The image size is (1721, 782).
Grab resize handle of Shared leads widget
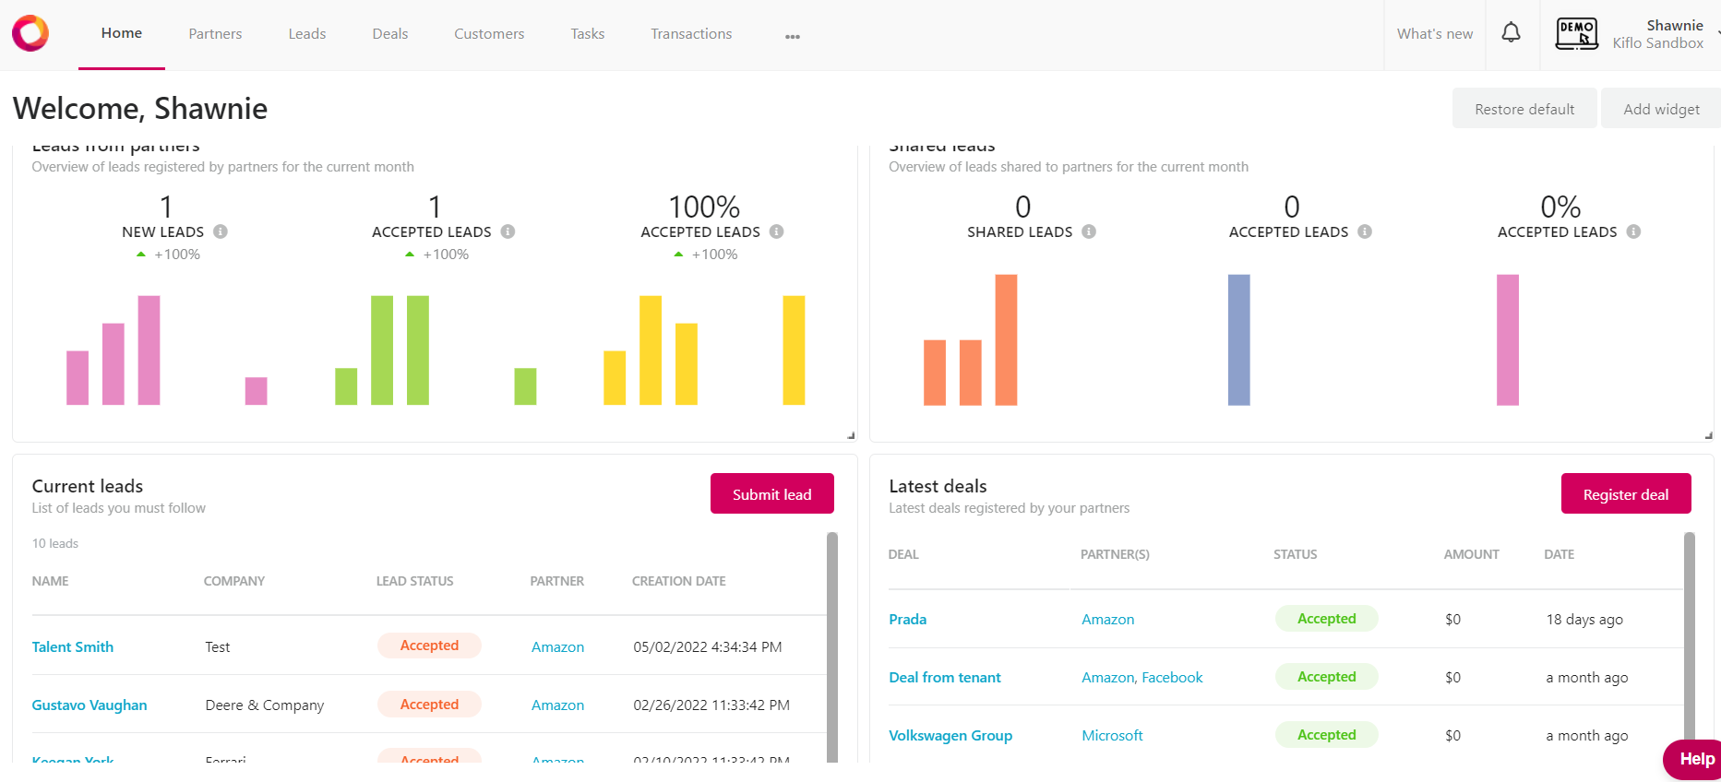pyautogui.click(x=1708, y=435)
